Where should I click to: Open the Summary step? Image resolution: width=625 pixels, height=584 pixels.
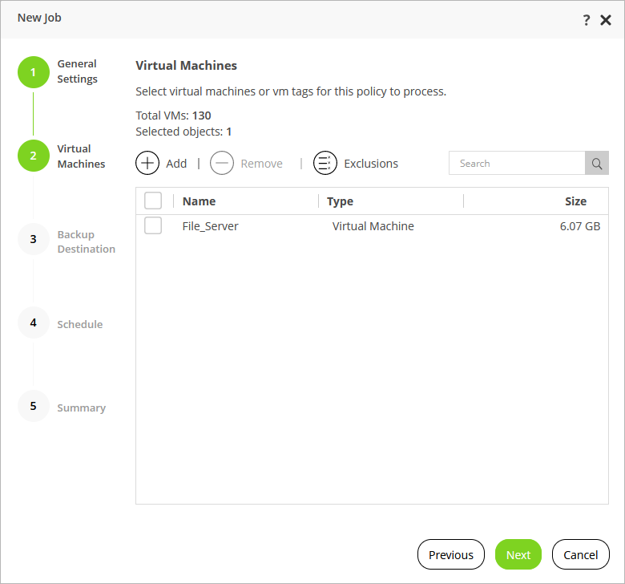pos(81,408)
